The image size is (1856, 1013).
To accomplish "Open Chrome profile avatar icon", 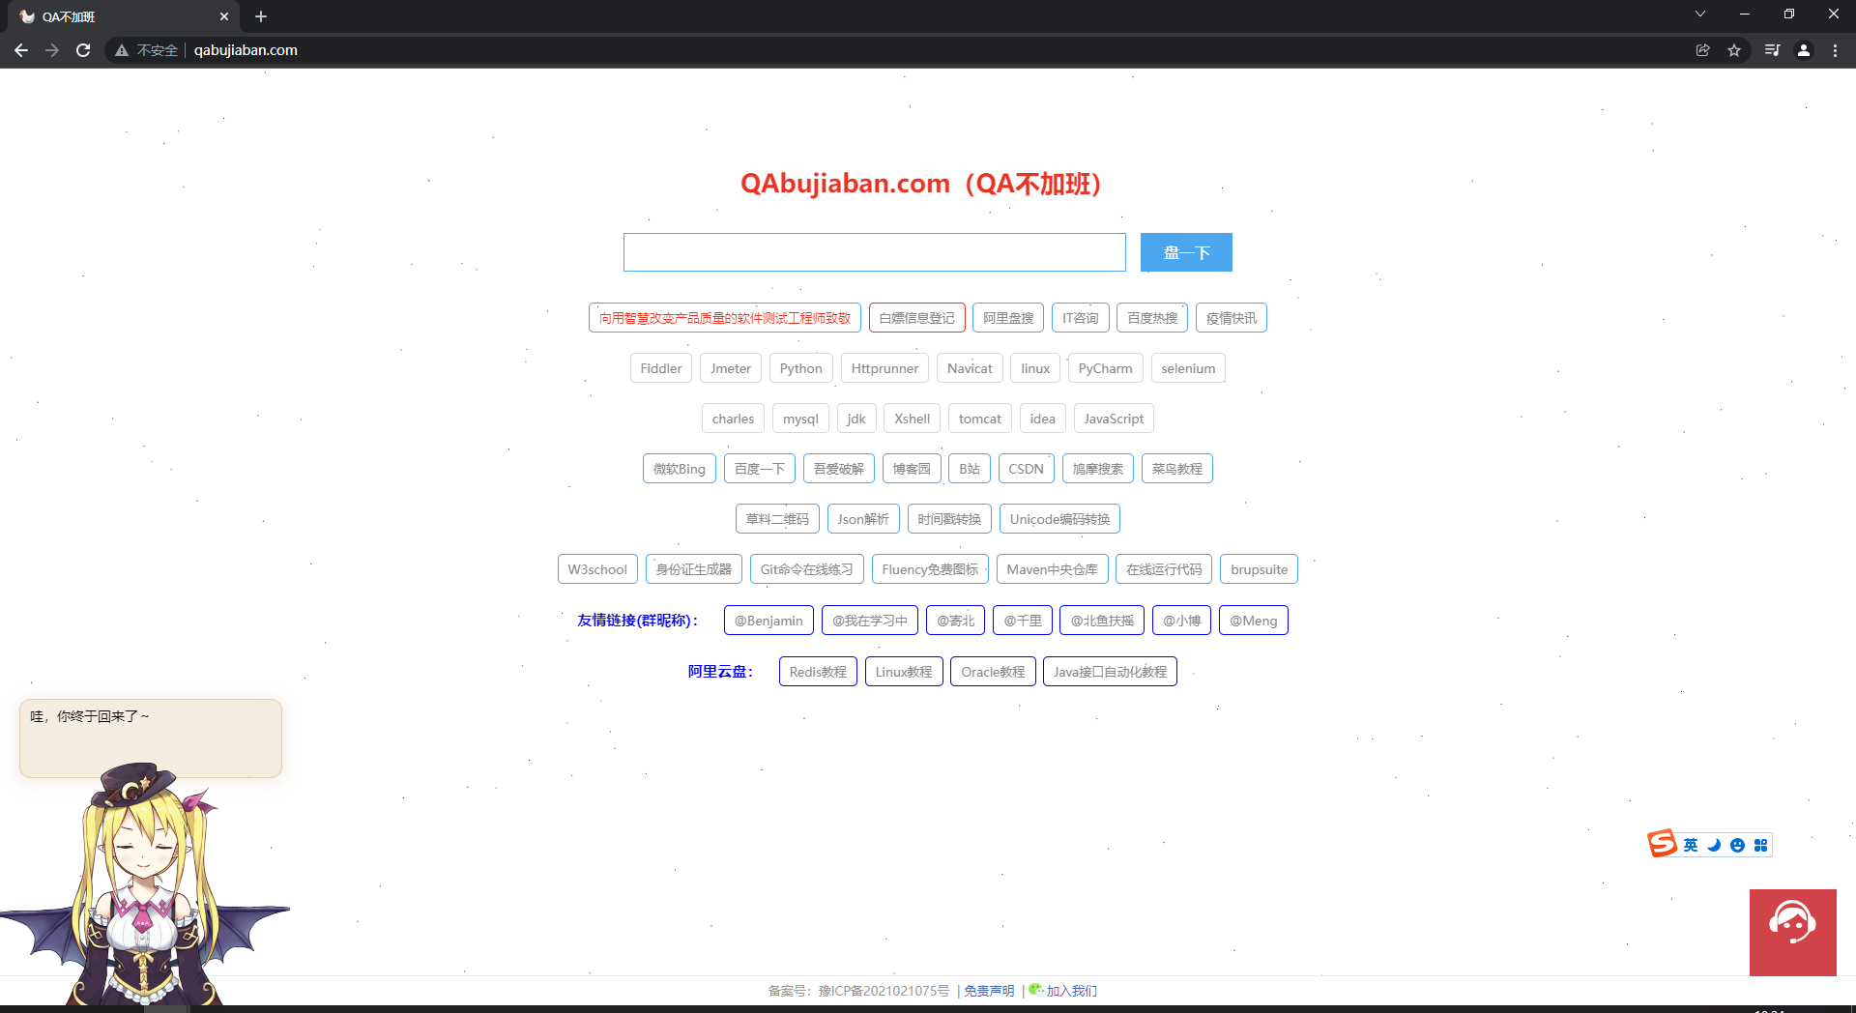I will (1804, 50).
